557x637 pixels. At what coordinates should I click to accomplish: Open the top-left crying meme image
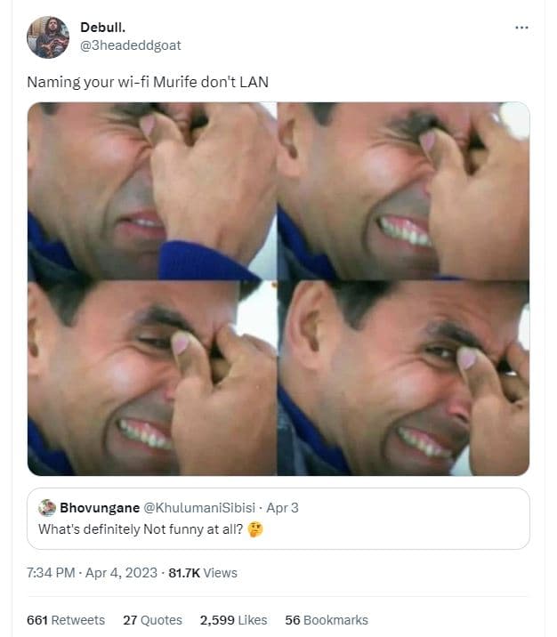(x=151, y=190)
